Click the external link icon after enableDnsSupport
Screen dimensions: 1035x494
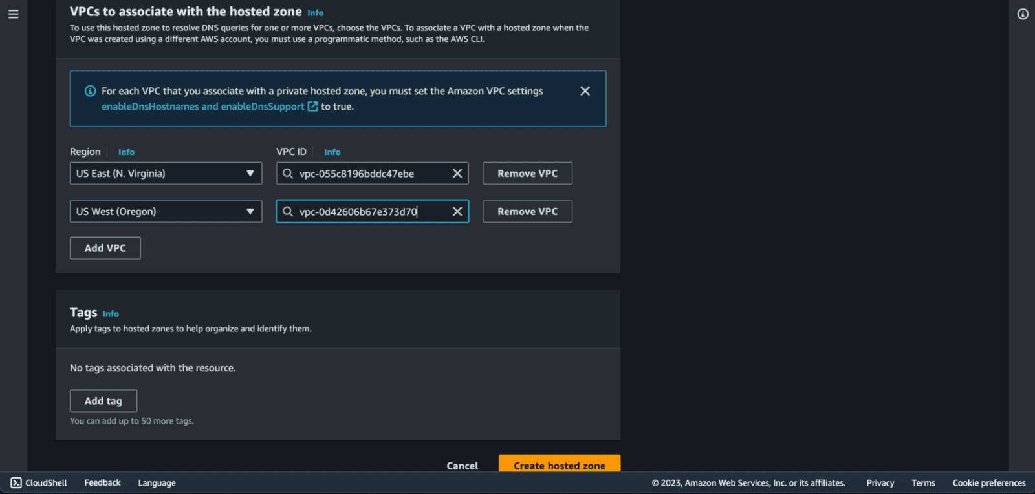tap(312, 107)
